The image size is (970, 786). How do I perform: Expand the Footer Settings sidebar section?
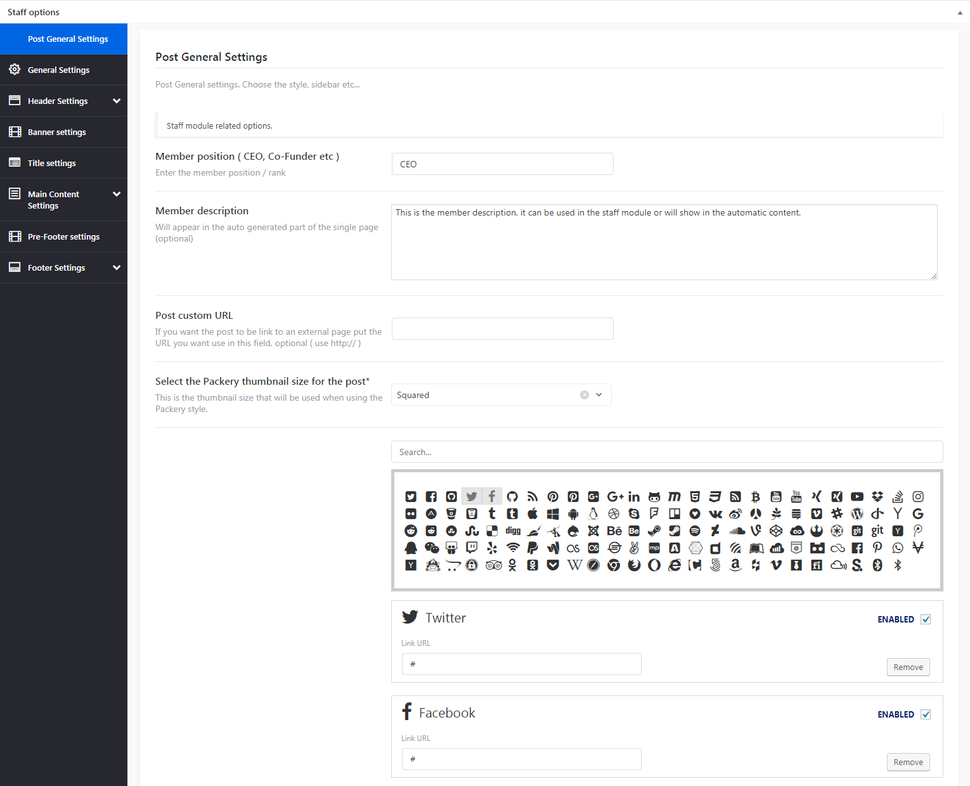point(117,267)
